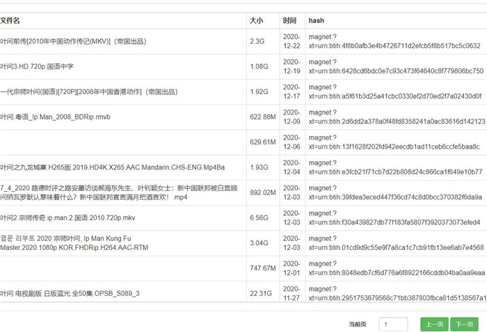Screen dimensions: 487x332
Task: Select file name 叶问之九龙城寨.H265版.2019
Action: (x=113, y=167)
